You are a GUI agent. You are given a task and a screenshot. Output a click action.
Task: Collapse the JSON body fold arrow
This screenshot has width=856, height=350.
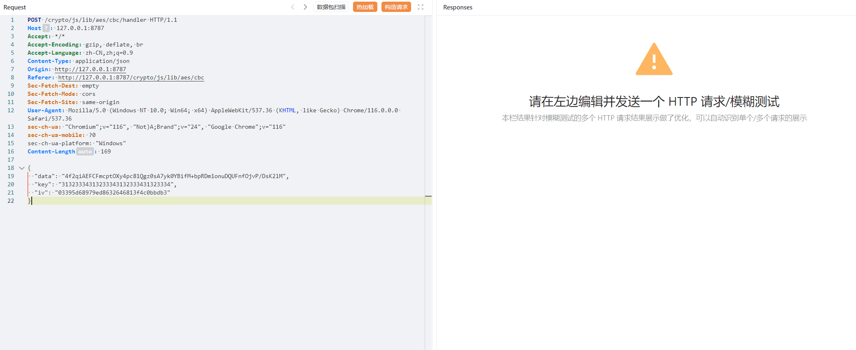point(22,168)
